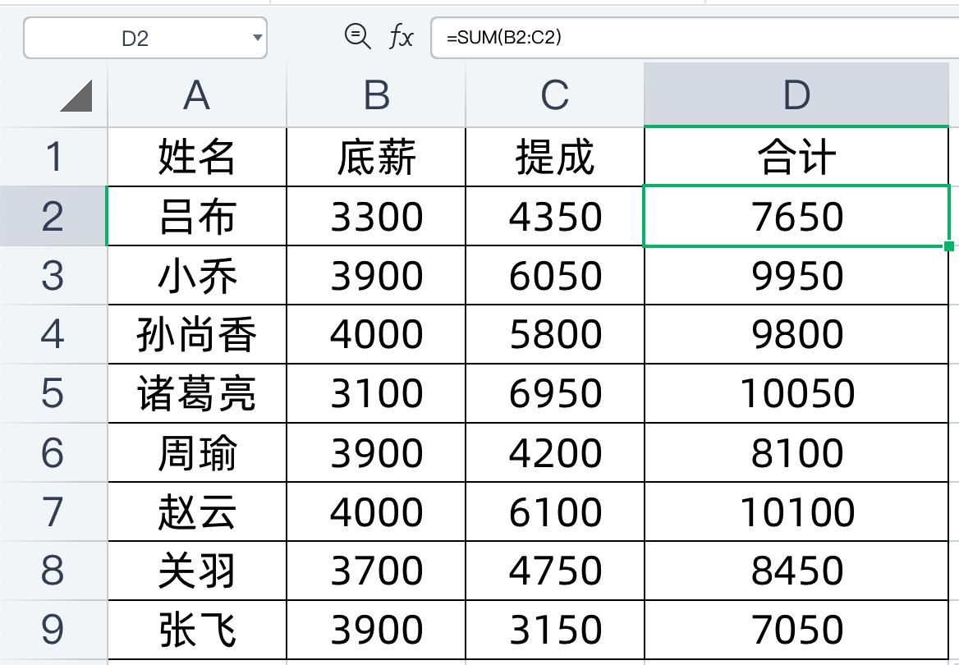
Task: Select the cell containing 吕布
Action: point(195,216)
